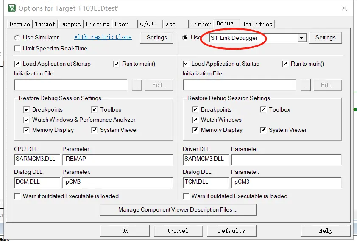
Task: Go to the Linker tab
Action: click(201, 24)
